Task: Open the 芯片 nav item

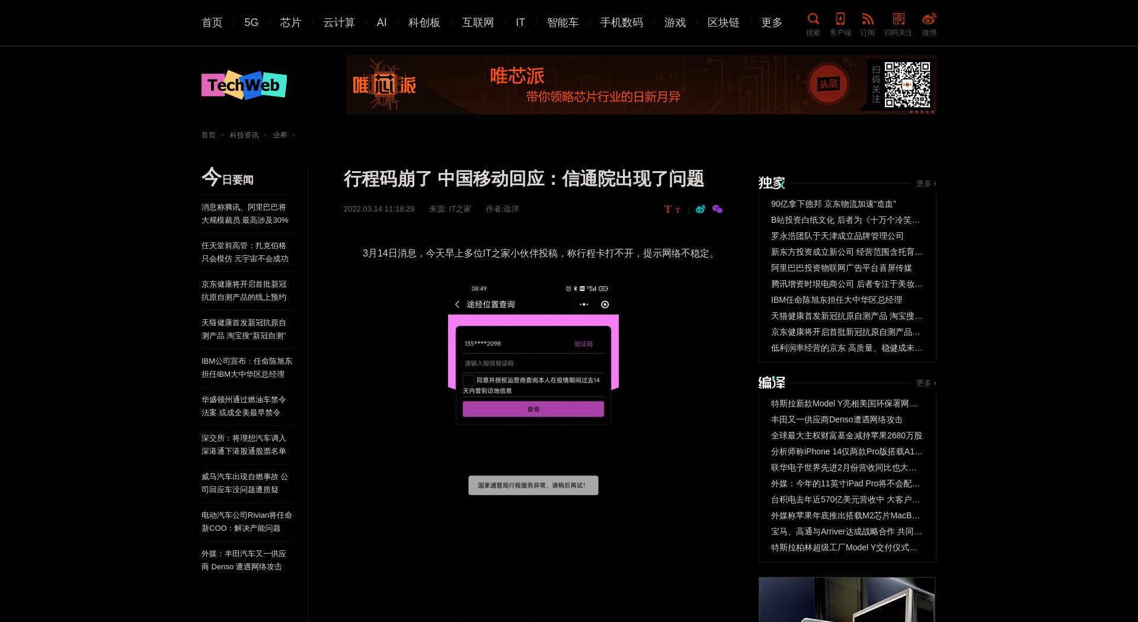Action: coord(291,23)
